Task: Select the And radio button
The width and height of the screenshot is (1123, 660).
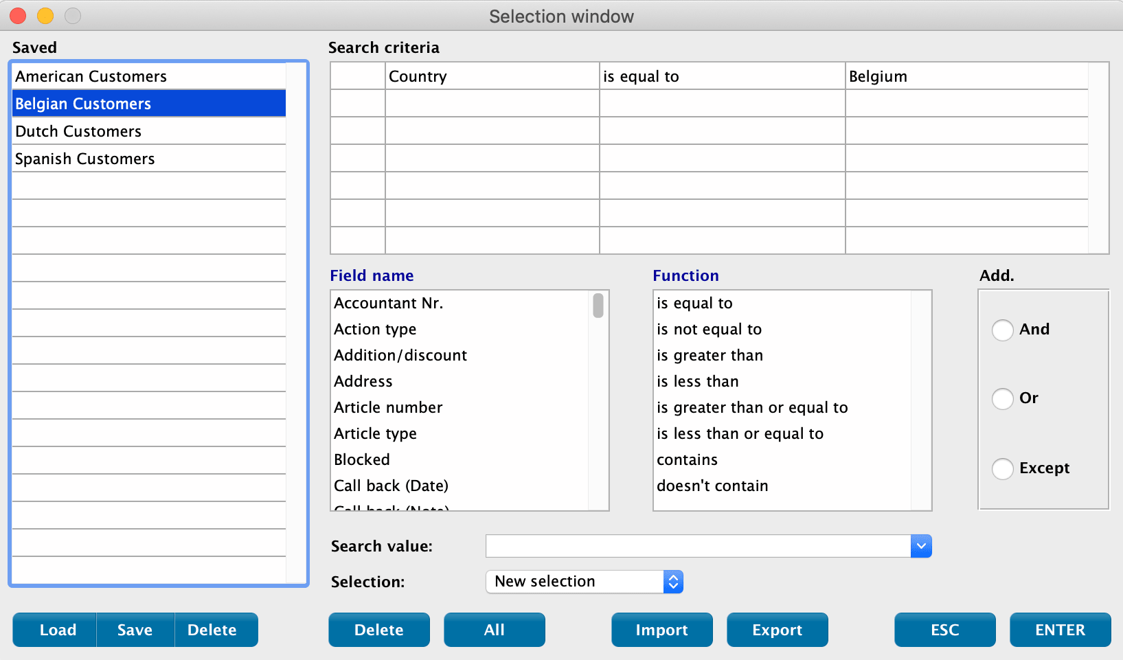Action: coord(1003,330)
